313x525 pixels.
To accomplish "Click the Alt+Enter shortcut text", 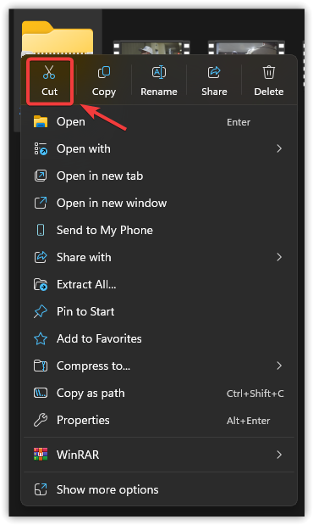I will point(248,421).
